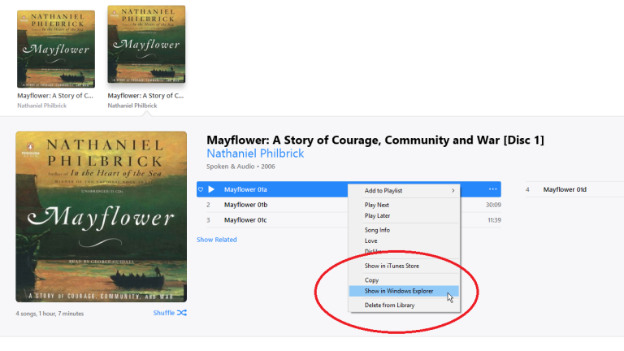This screenshot has height=351, width=624.
Task: Click the 30:09 duration of Mayflower 01b
Action: click(493, 205)
